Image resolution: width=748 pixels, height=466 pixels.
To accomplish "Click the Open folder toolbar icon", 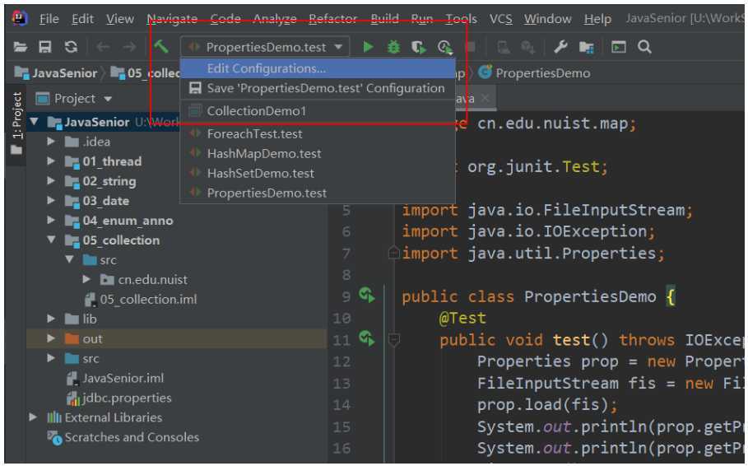I will pos(20,47).
